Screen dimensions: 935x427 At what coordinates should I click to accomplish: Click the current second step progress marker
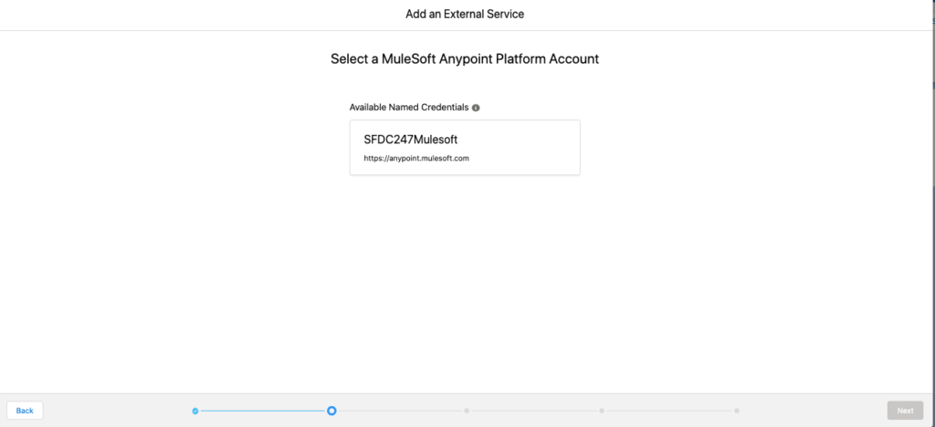click(x=331, y=411)
